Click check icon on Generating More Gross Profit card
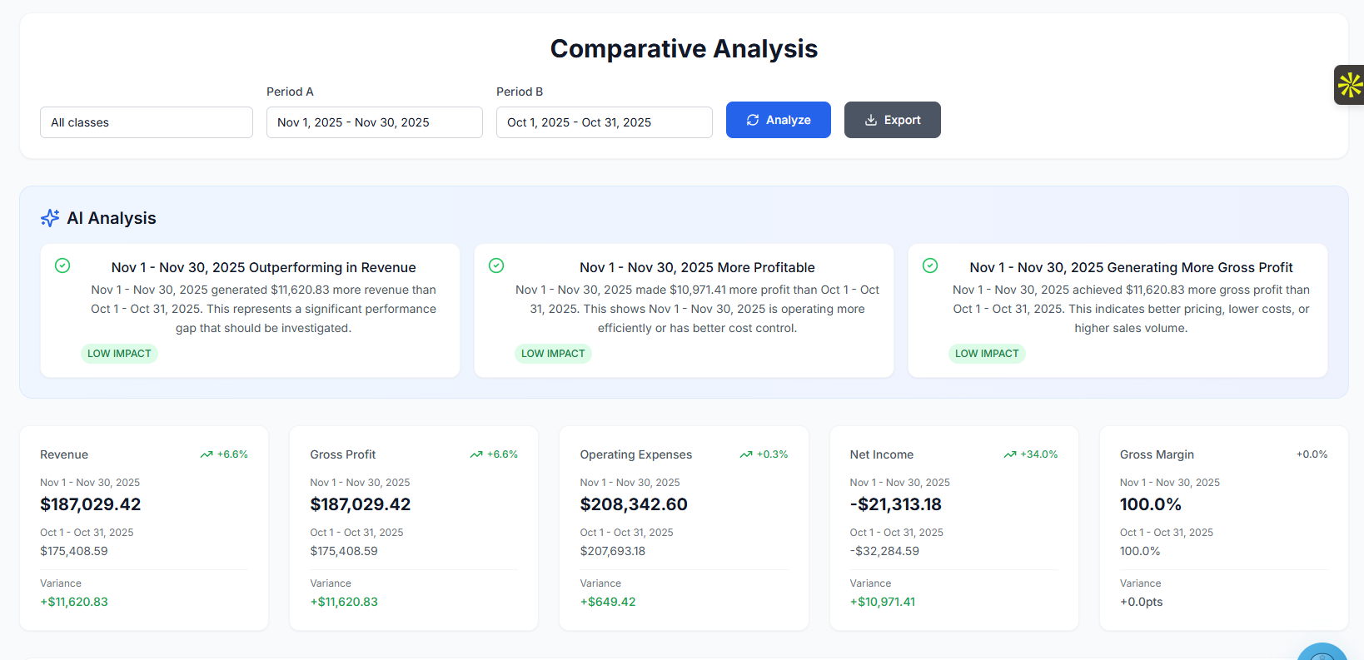This screenshot has height=660, width=1364. click(930, 265)
